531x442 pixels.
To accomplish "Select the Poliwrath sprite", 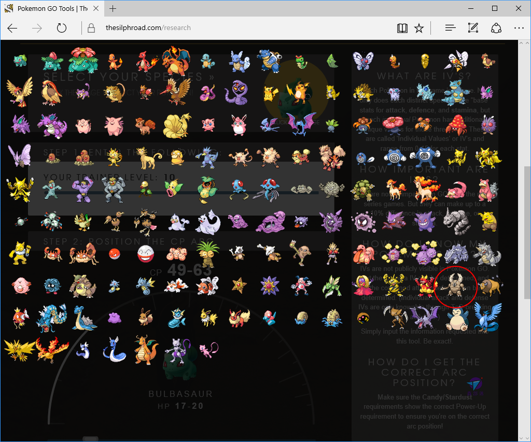I will (x=425, y=156).
